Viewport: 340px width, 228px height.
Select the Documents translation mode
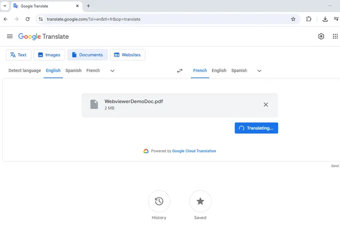click(x=88, y=55)
